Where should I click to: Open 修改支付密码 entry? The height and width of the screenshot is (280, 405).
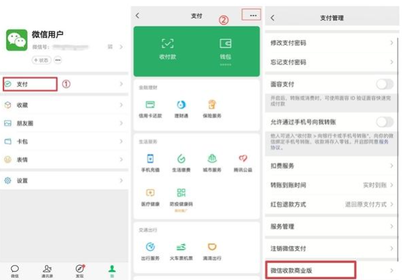(331, 43)
